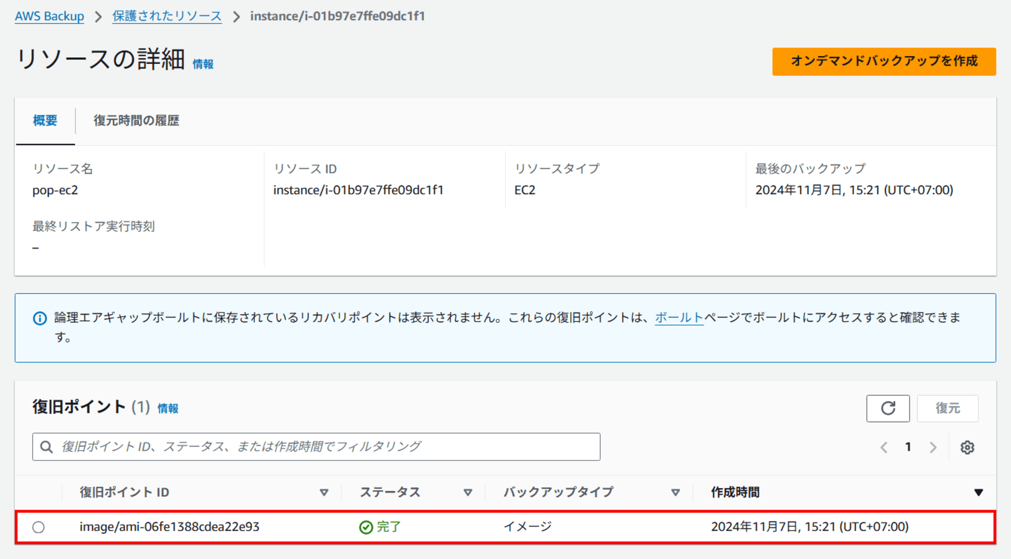Go to previous page of recovery points

click(x=884, y=447)
